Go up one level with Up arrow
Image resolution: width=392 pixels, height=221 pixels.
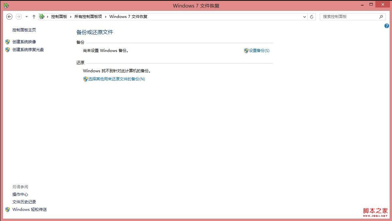(34, 17)
